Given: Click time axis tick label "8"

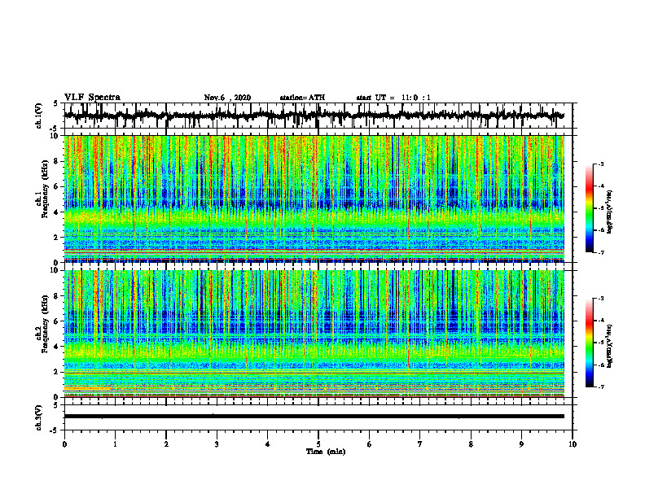Looking at the screenshot, I should (471, 444).
